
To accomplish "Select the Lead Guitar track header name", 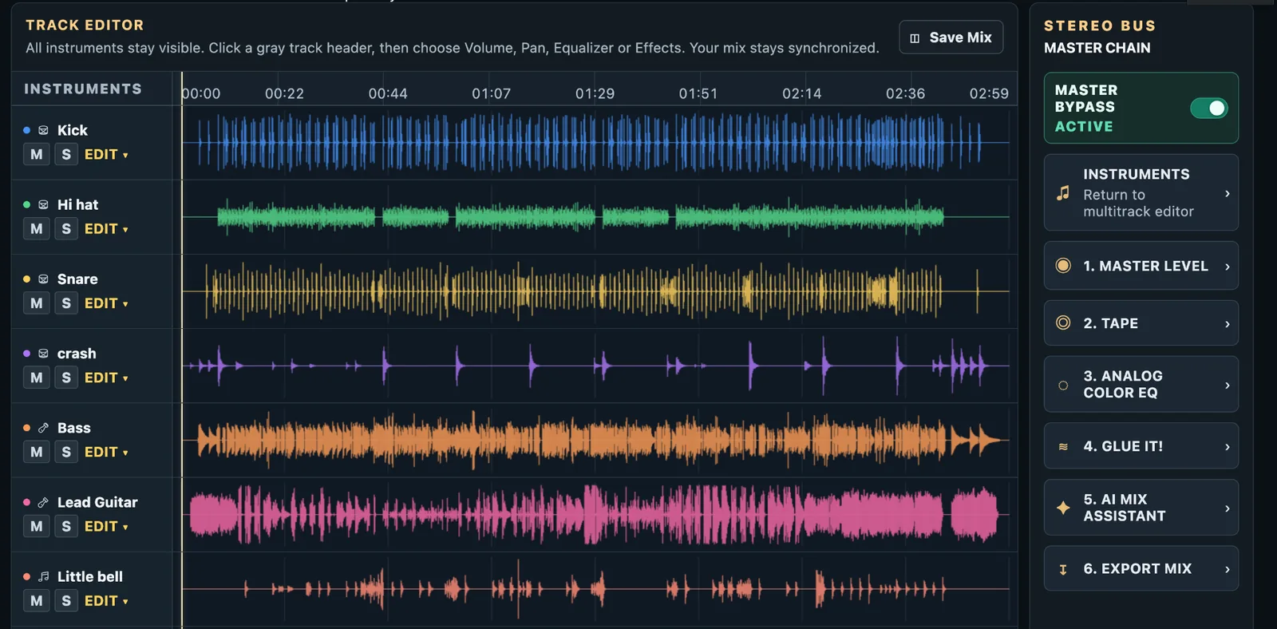I will click(x=97, y=502).
